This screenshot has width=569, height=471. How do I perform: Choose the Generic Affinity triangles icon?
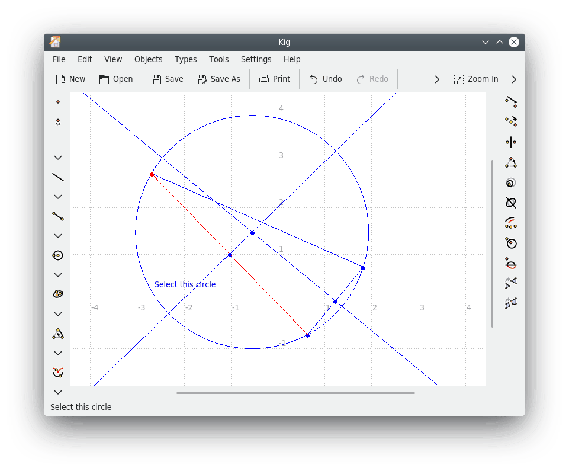tap(511, 283)
